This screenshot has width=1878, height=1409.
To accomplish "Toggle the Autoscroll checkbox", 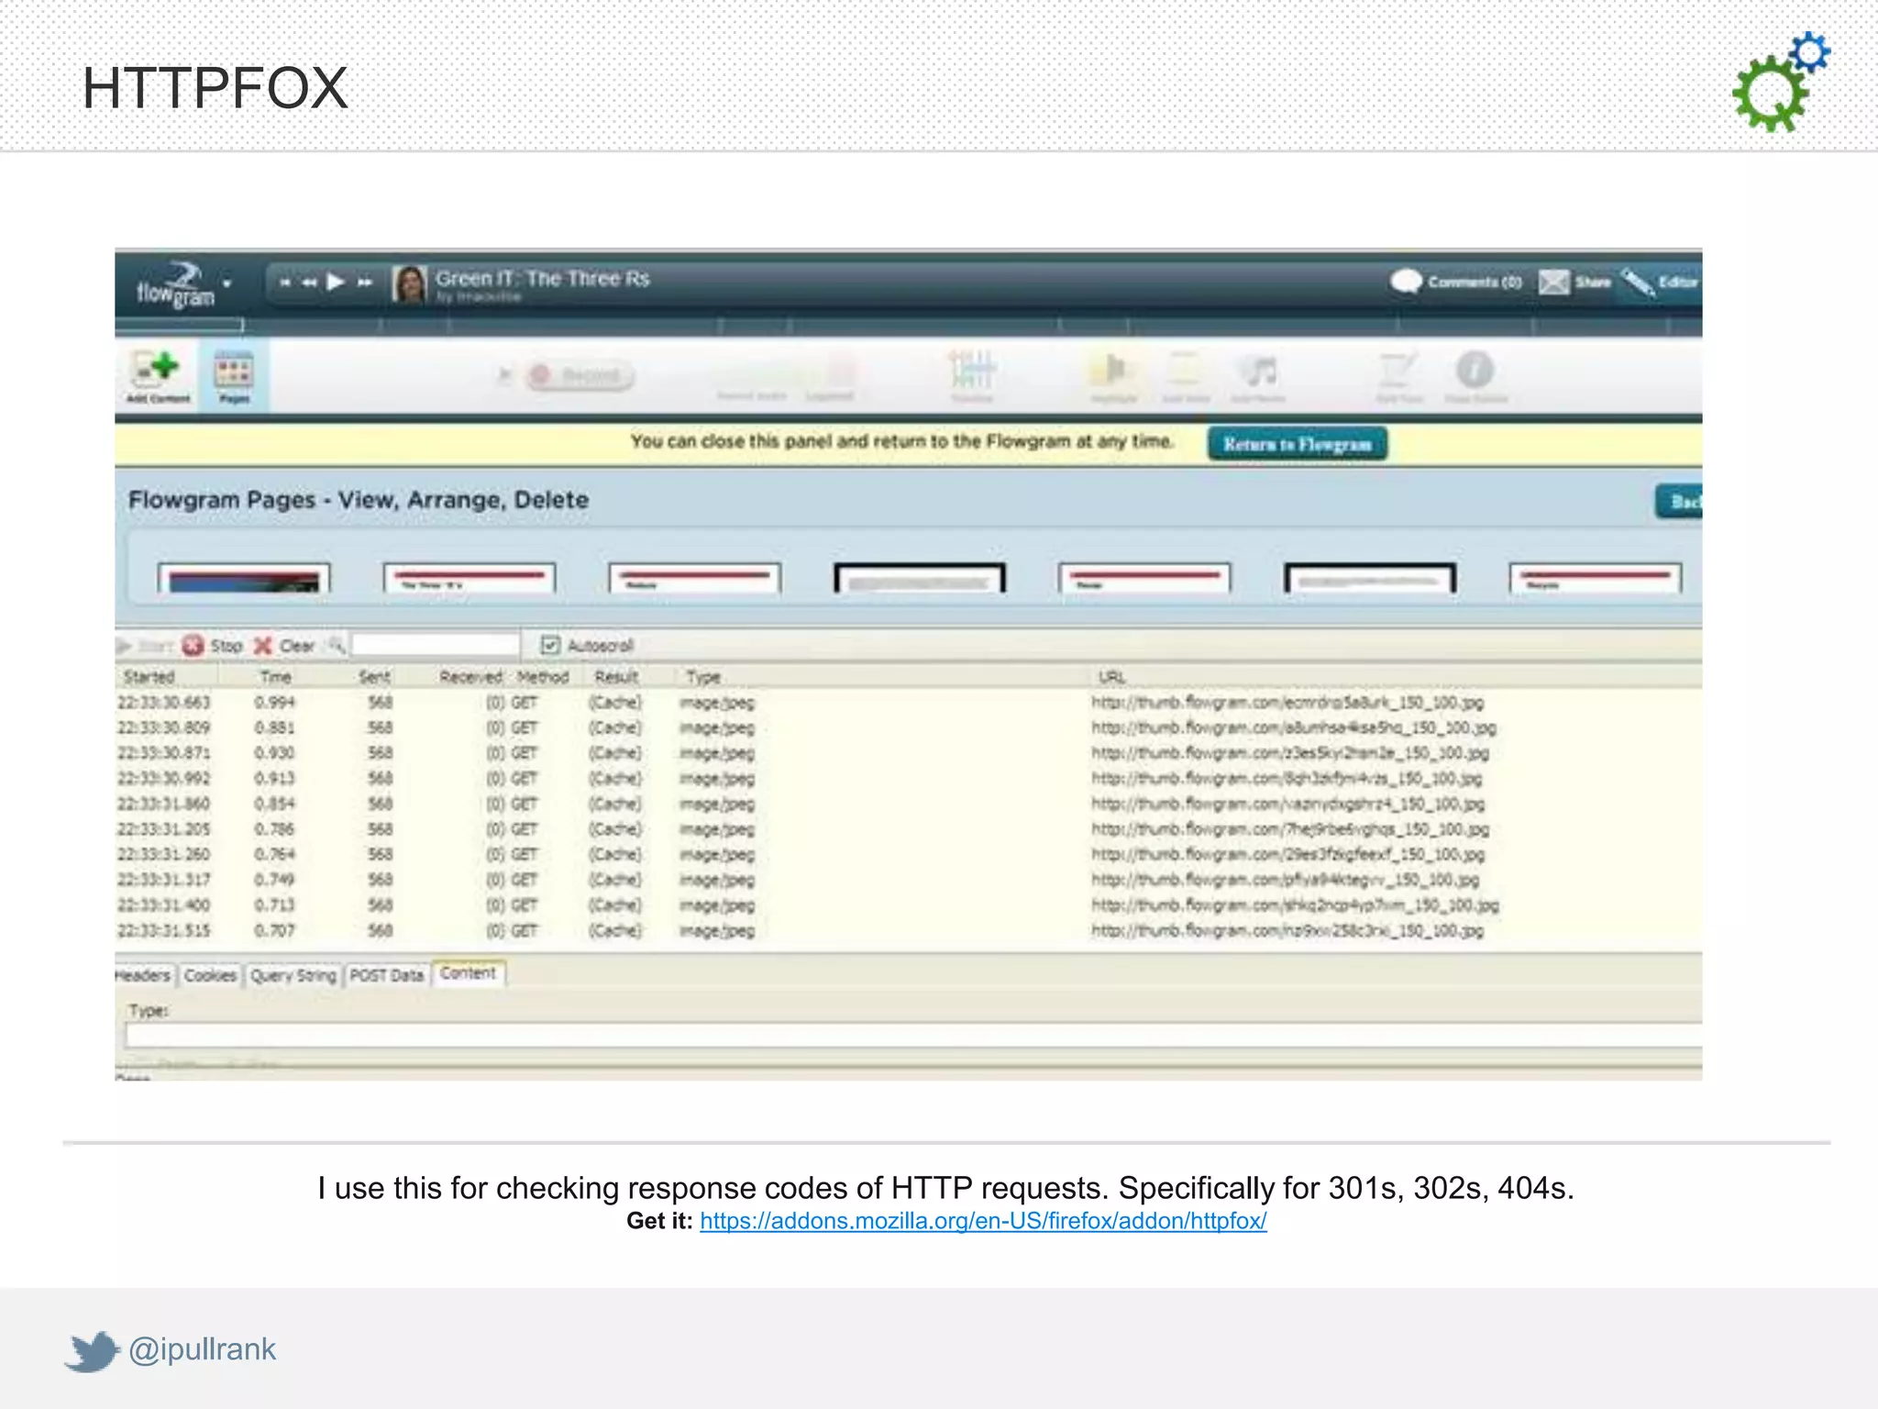I will click(550, 645).
